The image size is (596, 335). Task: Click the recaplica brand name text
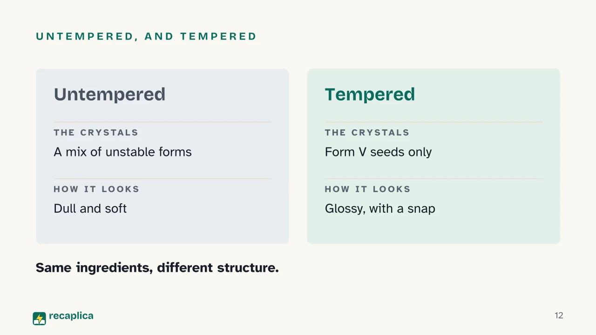[71, 316]
